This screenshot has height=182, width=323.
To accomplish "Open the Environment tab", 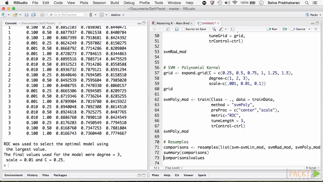I will click(14, 175).
